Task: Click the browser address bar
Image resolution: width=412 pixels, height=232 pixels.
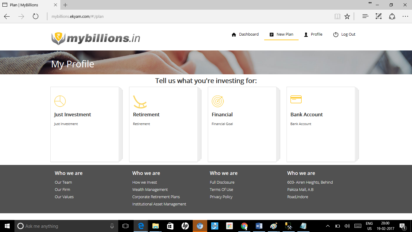Action: point(181,17)
